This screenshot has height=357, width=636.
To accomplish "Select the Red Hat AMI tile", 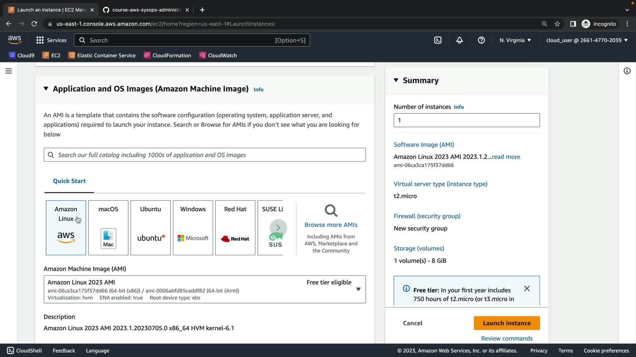I will click(235, 227).
